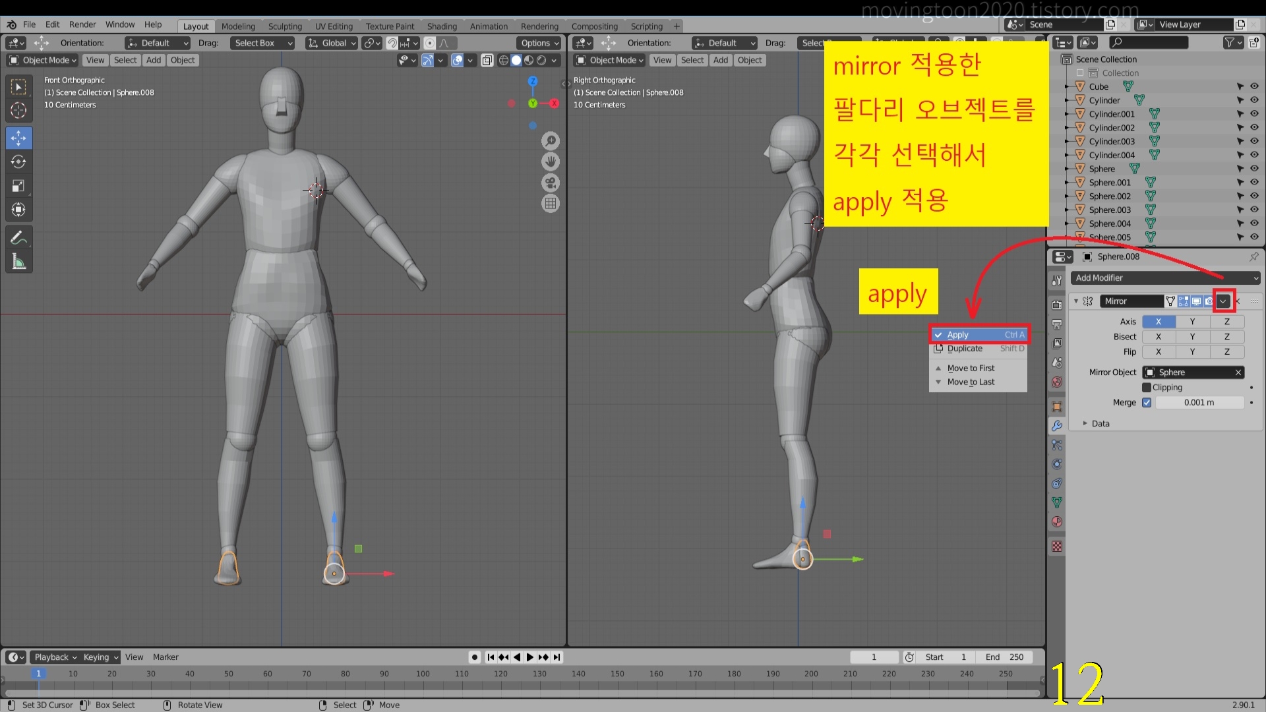Enable Bisect X option

(x=1159, y=337)
